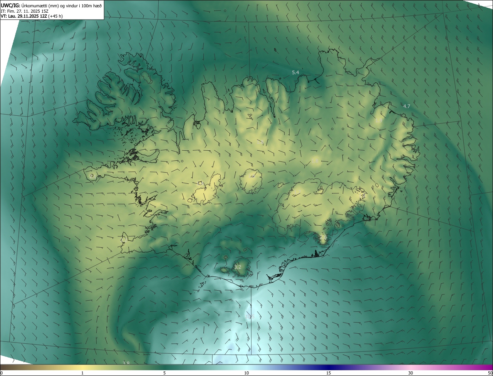
Task: Select the "4.7" value label on the map
Action: (x=406, y=106)
